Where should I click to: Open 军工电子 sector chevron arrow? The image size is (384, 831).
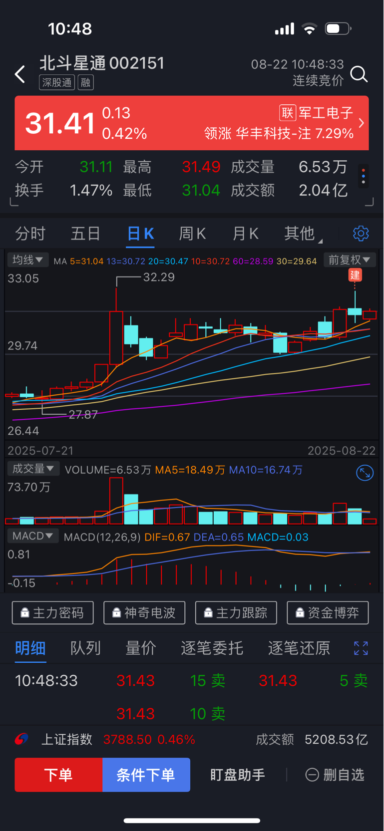pyautogui.click(x=362, y=123)
